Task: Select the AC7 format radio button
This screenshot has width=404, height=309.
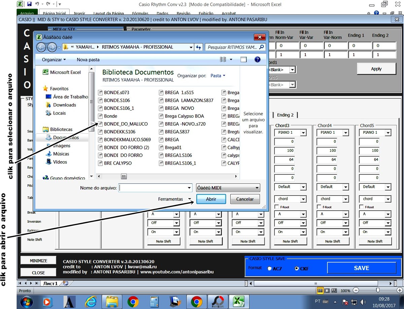Action: [x=270, y=269]
